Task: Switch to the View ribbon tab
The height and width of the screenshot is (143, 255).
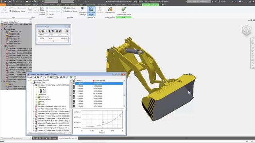Action: tap(81, 5)
